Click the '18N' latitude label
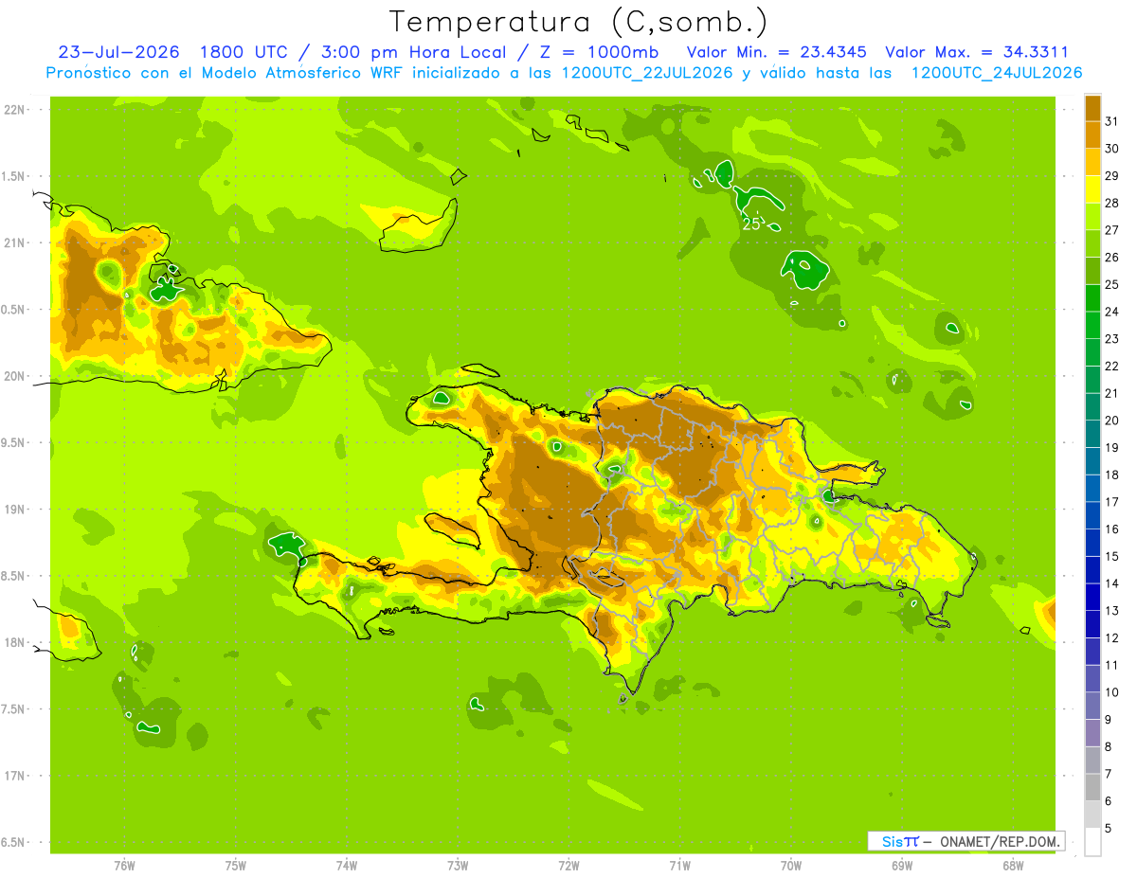This screenshot has width=1137, height=878. coord(15,643)
